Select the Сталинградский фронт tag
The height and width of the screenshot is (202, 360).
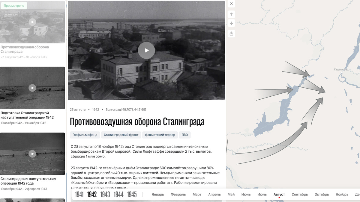[x=121, y=135]
